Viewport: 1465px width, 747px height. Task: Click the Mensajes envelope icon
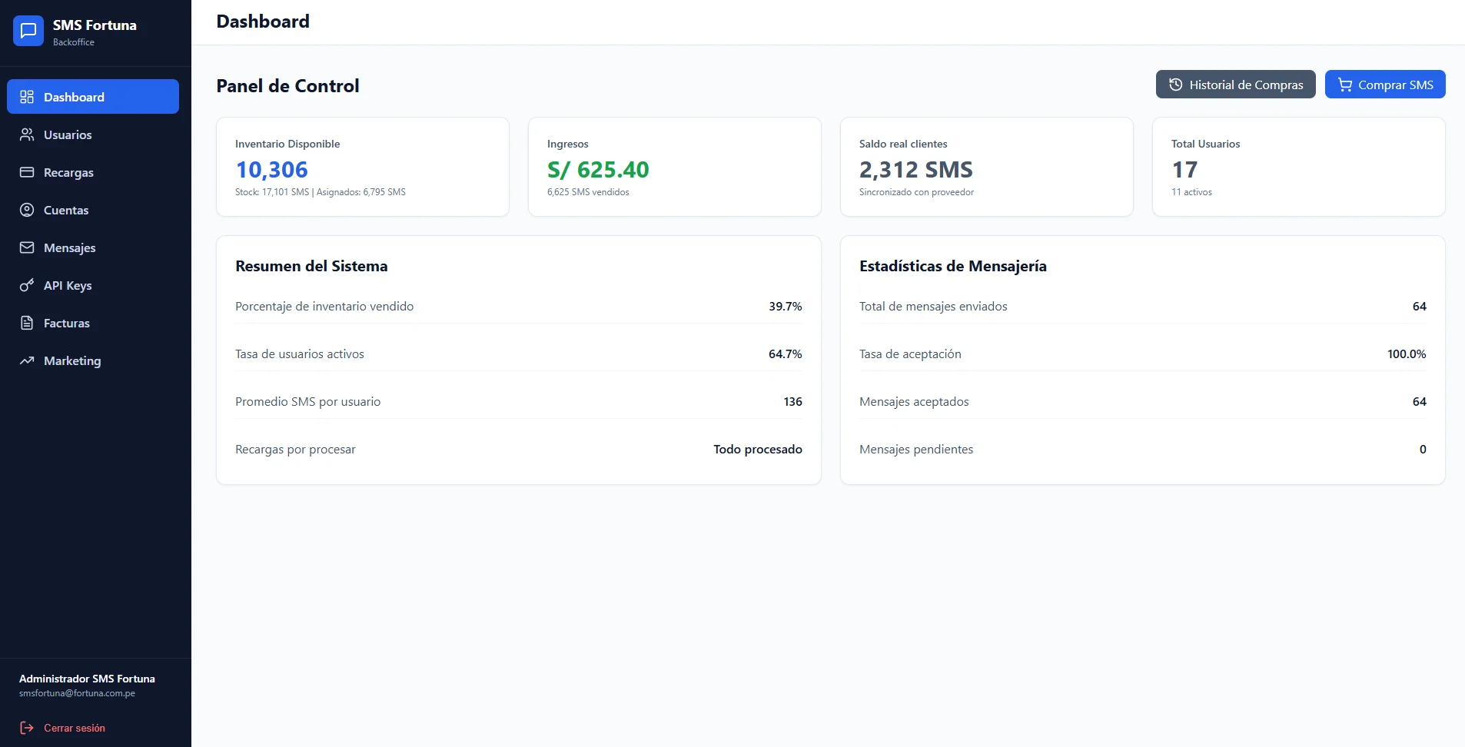[27, 247]
